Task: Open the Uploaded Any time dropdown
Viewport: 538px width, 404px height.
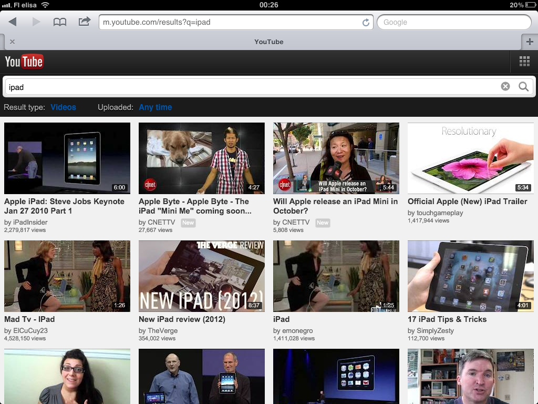Action: (x=156, y=107)
